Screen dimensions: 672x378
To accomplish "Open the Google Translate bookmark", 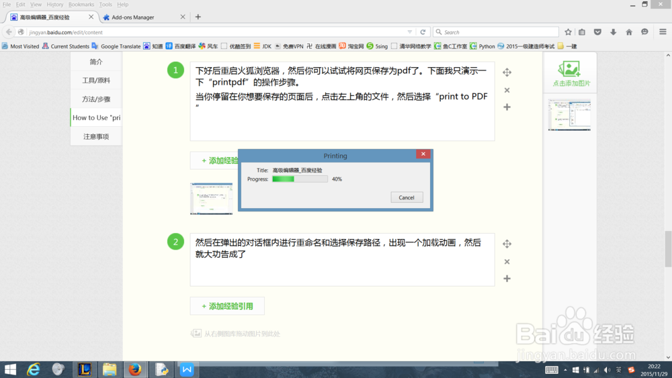I will click(116, 46).
